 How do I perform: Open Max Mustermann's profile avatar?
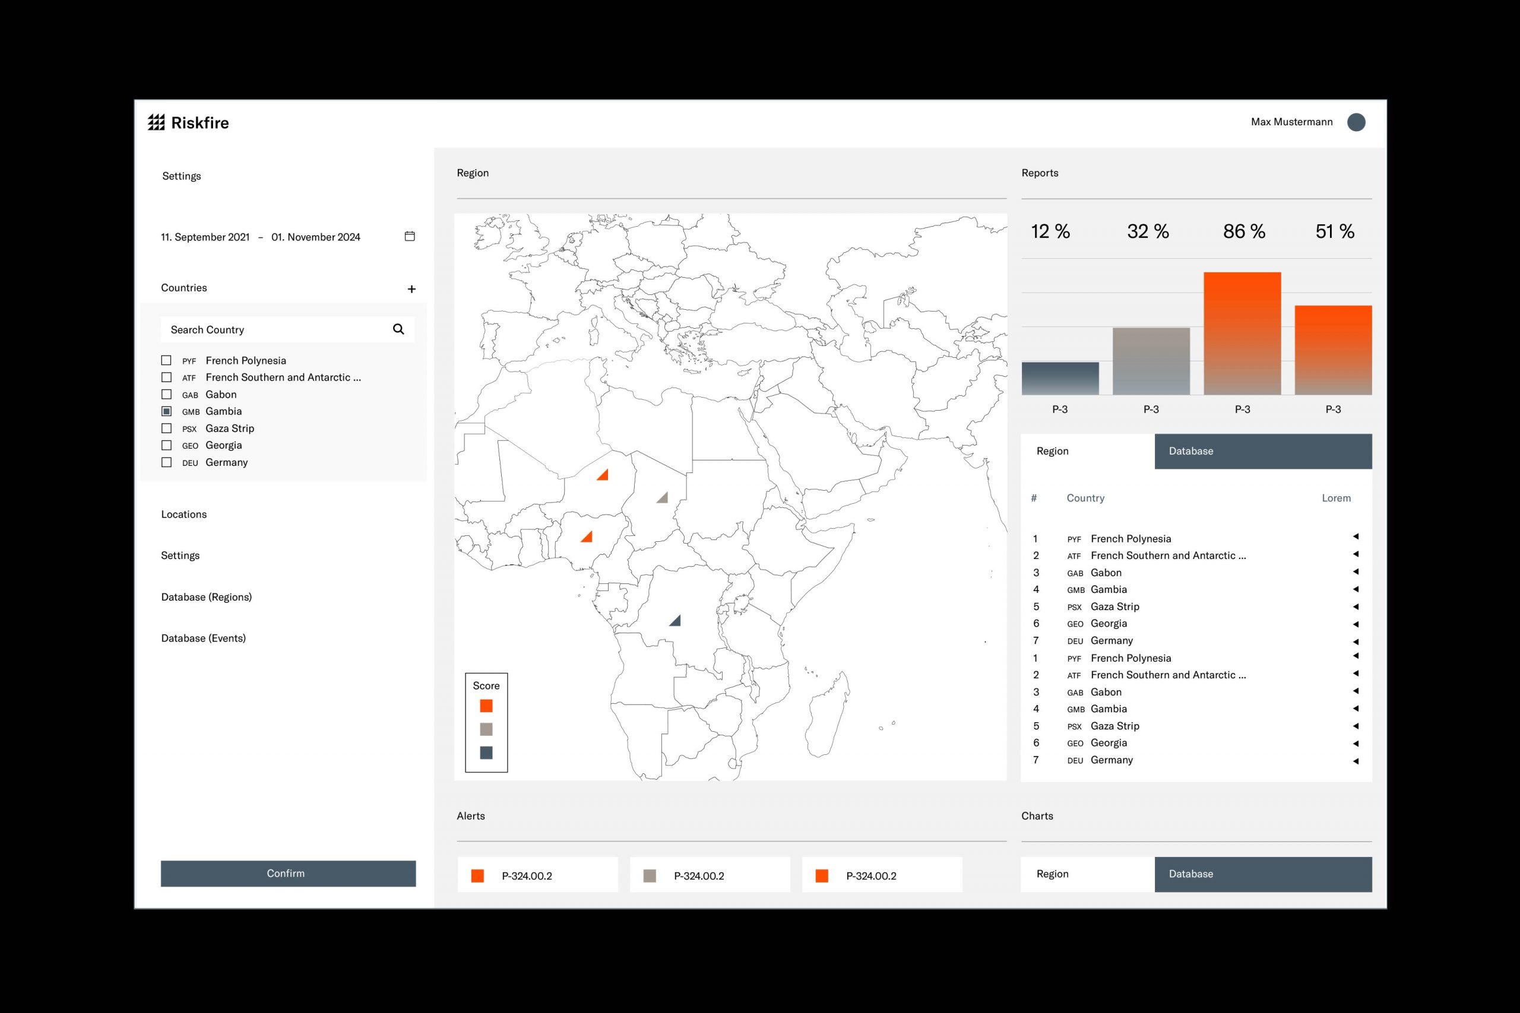point(1356,122)
